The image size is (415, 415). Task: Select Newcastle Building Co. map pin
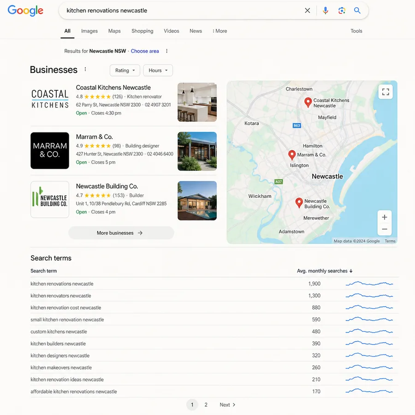(x=299, y=203)
